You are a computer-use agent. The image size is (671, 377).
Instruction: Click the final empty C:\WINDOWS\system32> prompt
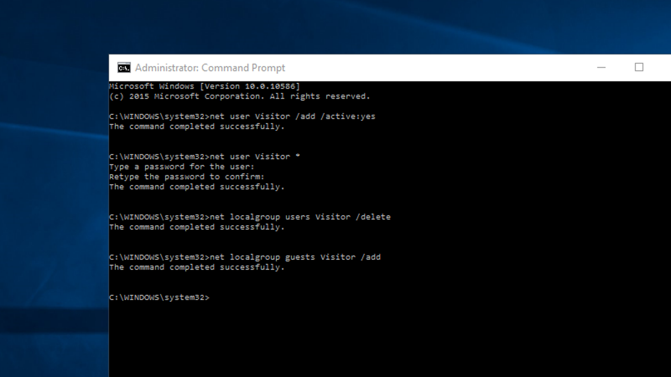[x=159, y=297]
